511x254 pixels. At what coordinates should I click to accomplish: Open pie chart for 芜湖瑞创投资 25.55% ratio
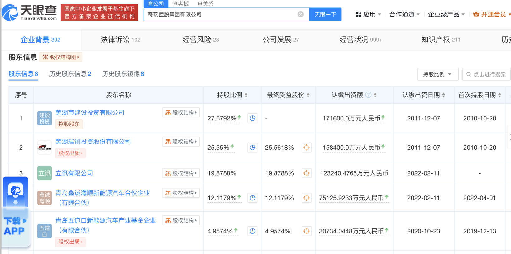point(252,148)
